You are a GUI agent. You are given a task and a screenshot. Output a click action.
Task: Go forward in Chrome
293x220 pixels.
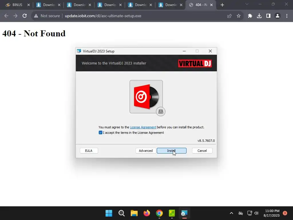click(15, 16)
